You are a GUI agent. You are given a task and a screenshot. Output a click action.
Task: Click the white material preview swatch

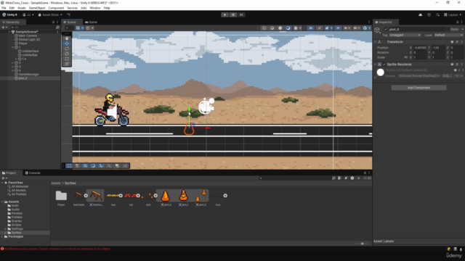click(381, 72)
